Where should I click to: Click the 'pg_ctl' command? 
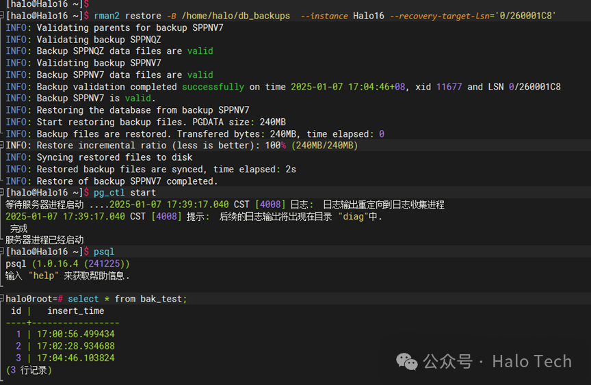(x=109, y=193)
